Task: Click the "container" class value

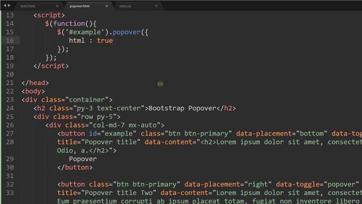Action: tap(87, 100)
